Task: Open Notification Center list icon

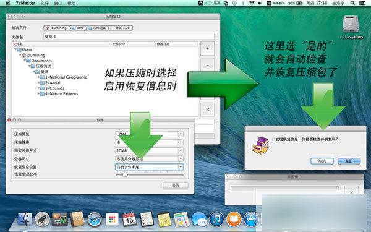Action: click(x=362, y=3)
